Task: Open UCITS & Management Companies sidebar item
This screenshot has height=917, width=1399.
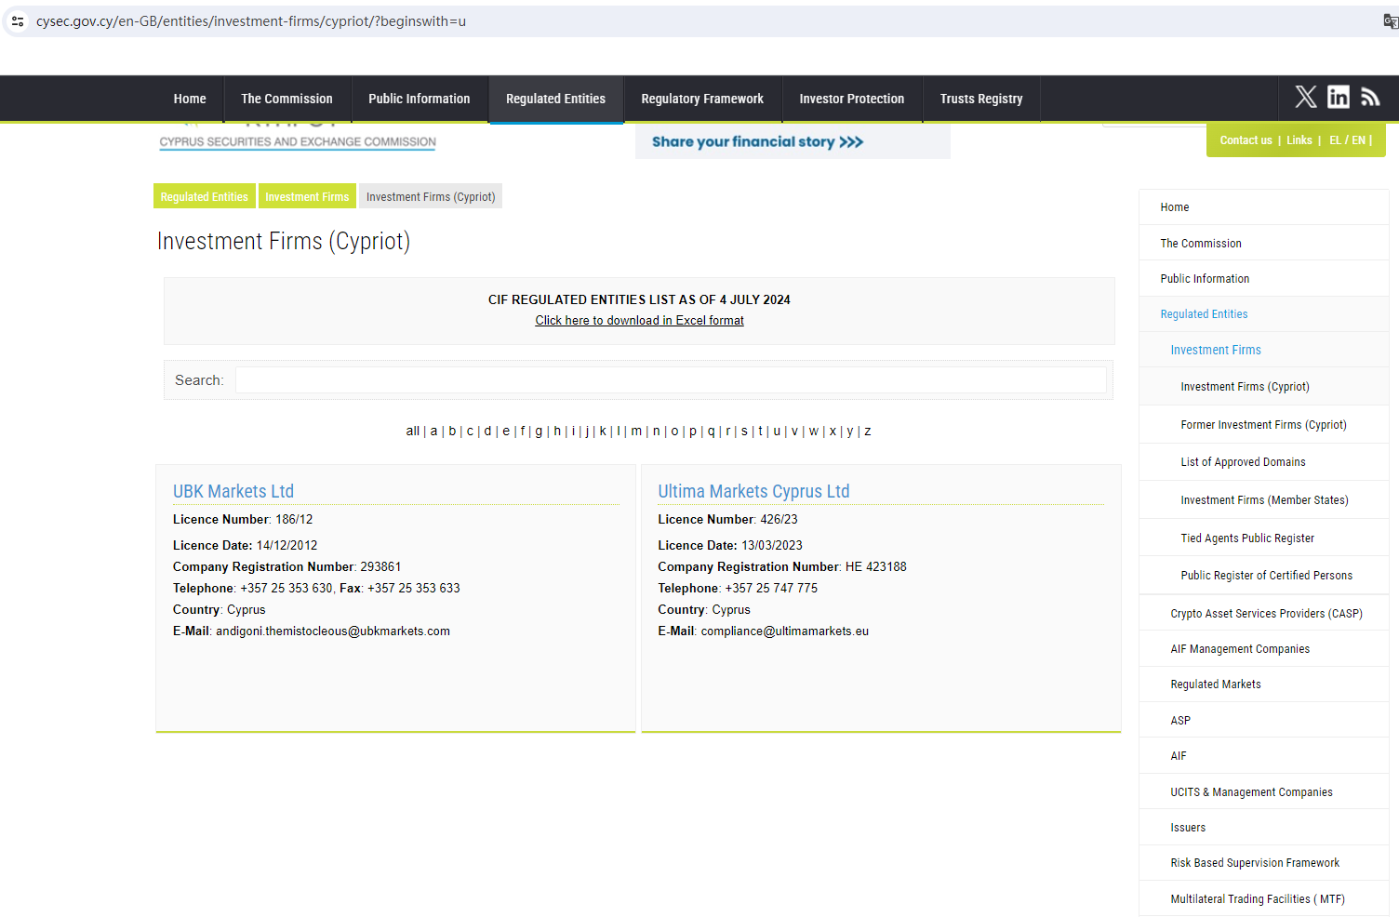Action: point(1264,792)
